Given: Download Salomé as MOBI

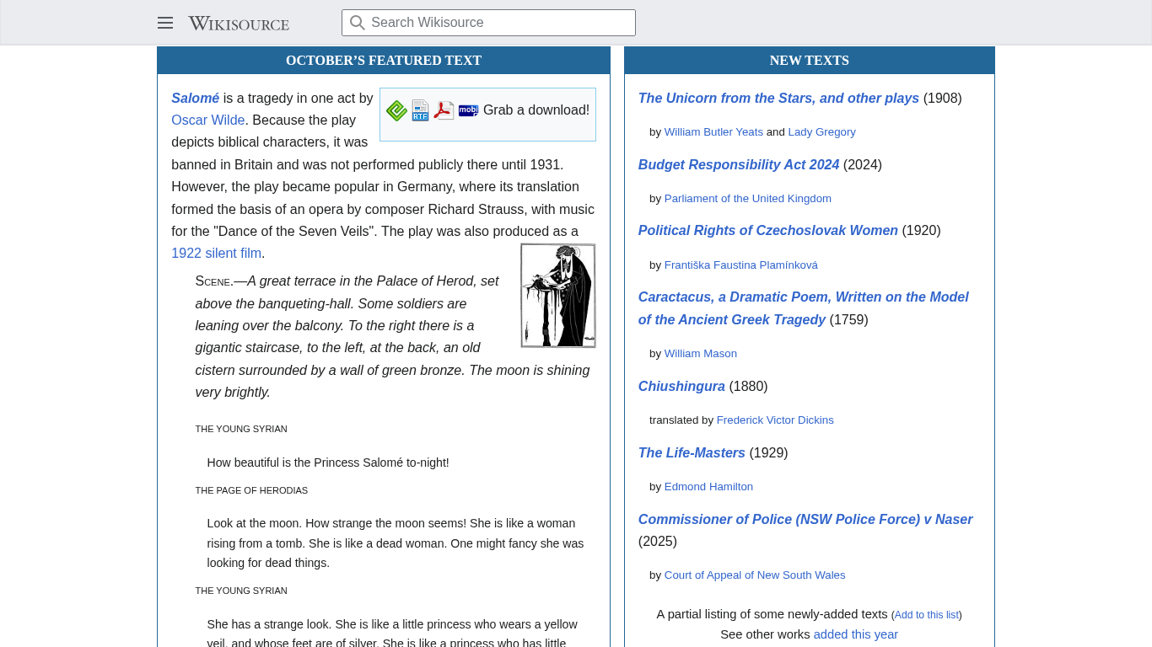Looking at the screenshot, I should pos(468,110).
